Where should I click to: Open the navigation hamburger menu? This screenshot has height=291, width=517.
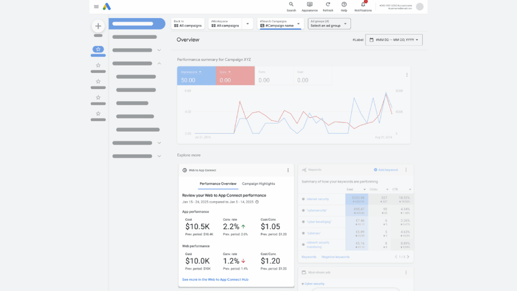96,7
